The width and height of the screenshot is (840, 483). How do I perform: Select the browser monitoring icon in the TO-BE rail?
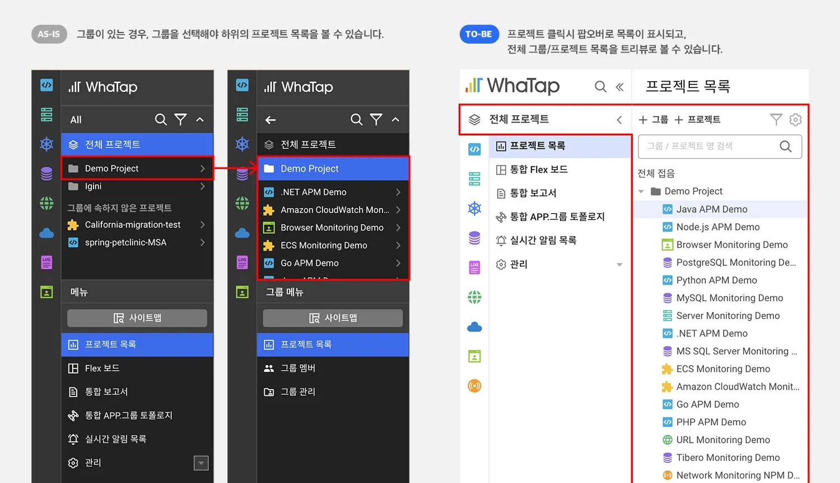pos(474,357)
